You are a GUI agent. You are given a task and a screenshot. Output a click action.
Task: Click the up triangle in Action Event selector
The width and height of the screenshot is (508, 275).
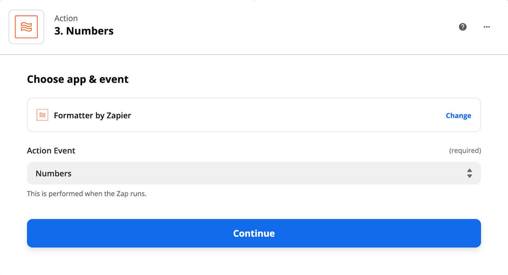click(x=470, y=170)
